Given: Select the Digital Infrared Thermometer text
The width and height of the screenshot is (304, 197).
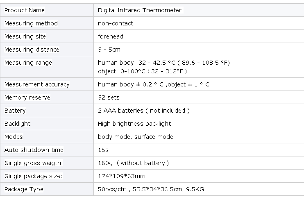Looking at the screenshot, I should click(x=140, y=10).
